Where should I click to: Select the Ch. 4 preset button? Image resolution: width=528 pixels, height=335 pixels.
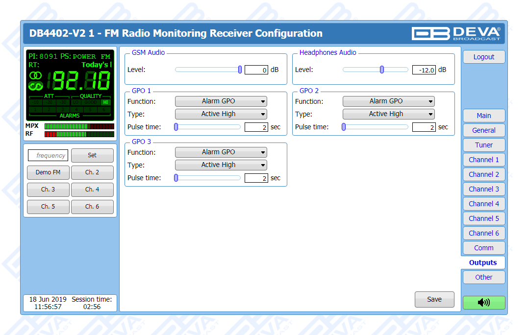[92, 190]
